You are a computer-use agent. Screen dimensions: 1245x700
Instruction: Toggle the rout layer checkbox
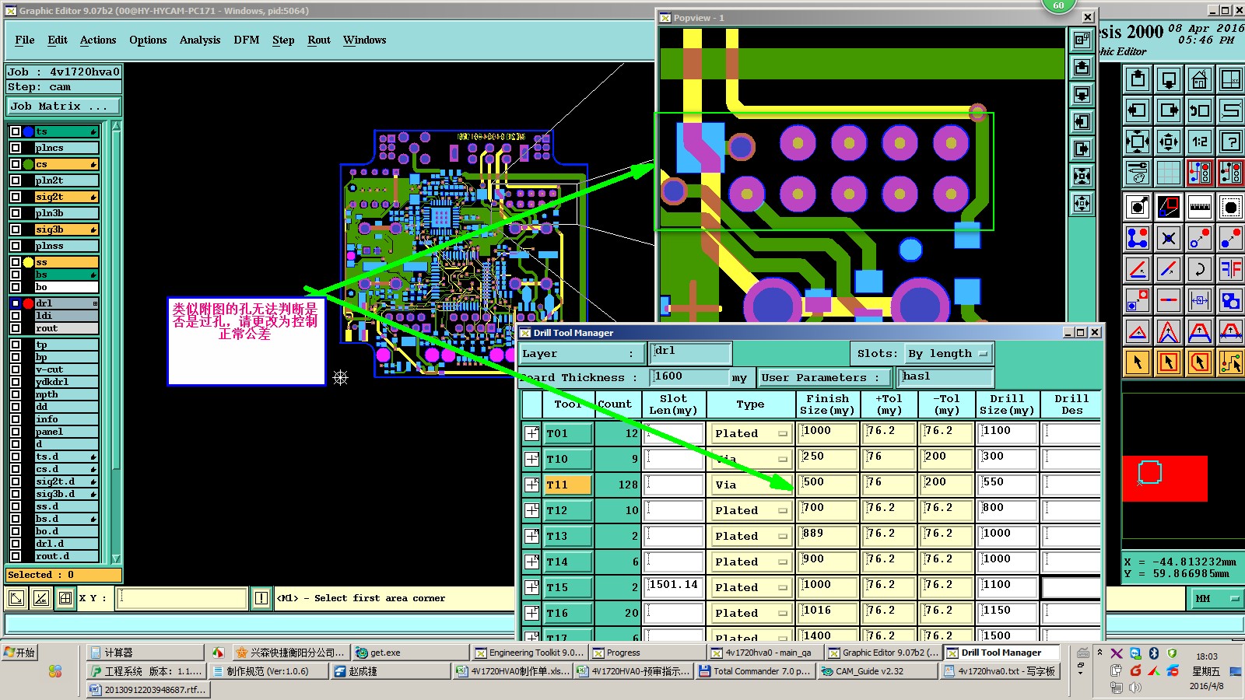tap(16, 328)
